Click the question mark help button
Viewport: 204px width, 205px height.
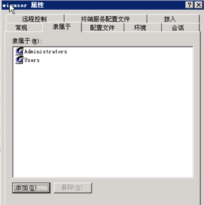click(189, 5)
